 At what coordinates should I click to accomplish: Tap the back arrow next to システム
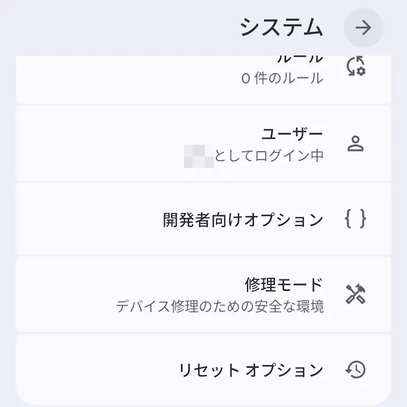point(363,28)
